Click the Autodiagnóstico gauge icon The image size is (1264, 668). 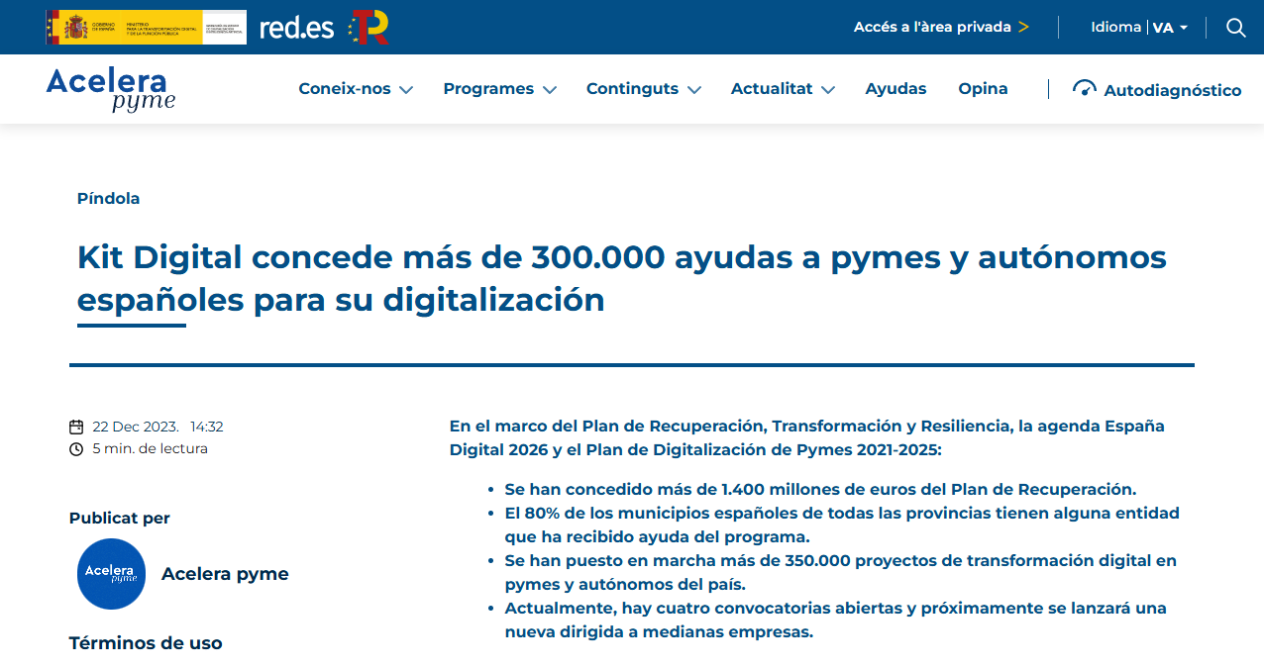(x=1085, y=88)
